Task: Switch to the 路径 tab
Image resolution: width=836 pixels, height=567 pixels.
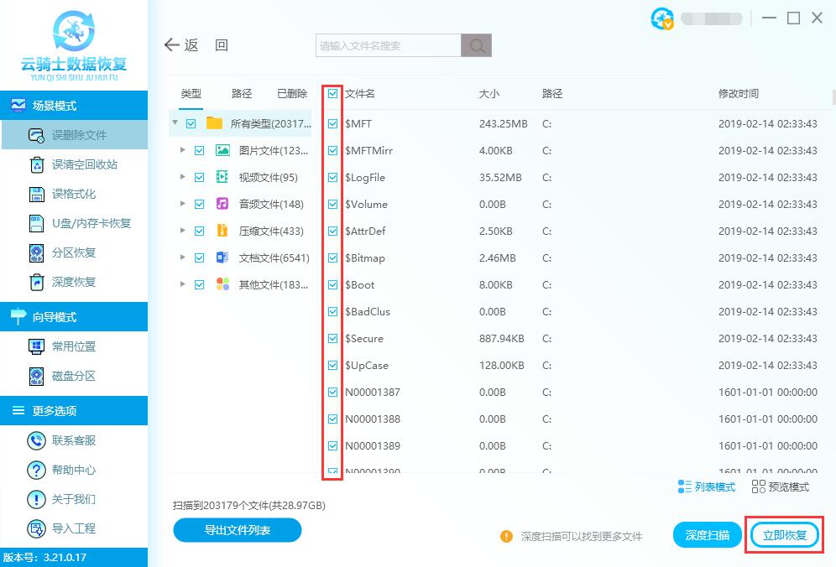Action: pos(242,94)
